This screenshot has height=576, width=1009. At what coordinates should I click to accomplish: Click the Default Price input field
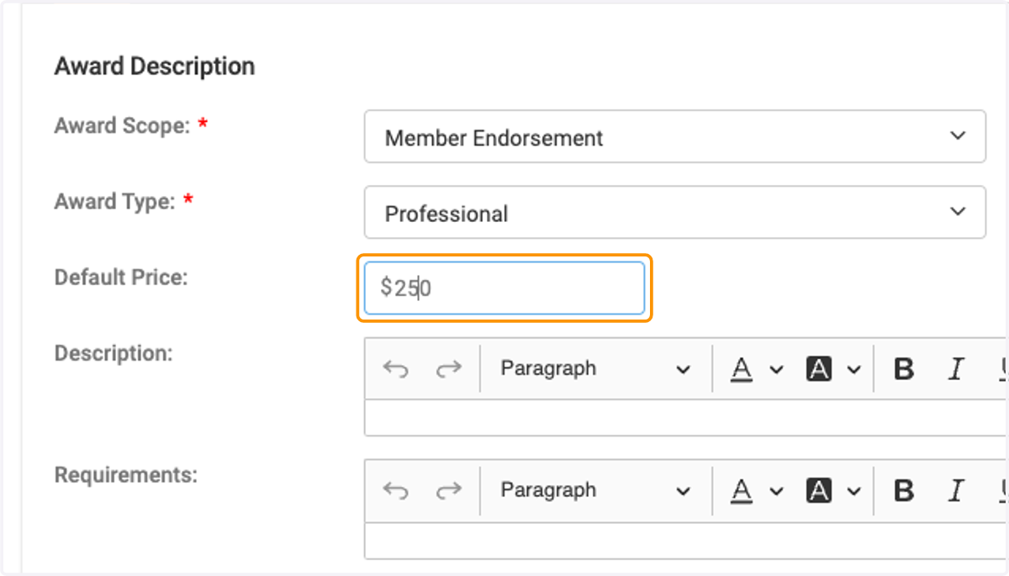[504, 288]
